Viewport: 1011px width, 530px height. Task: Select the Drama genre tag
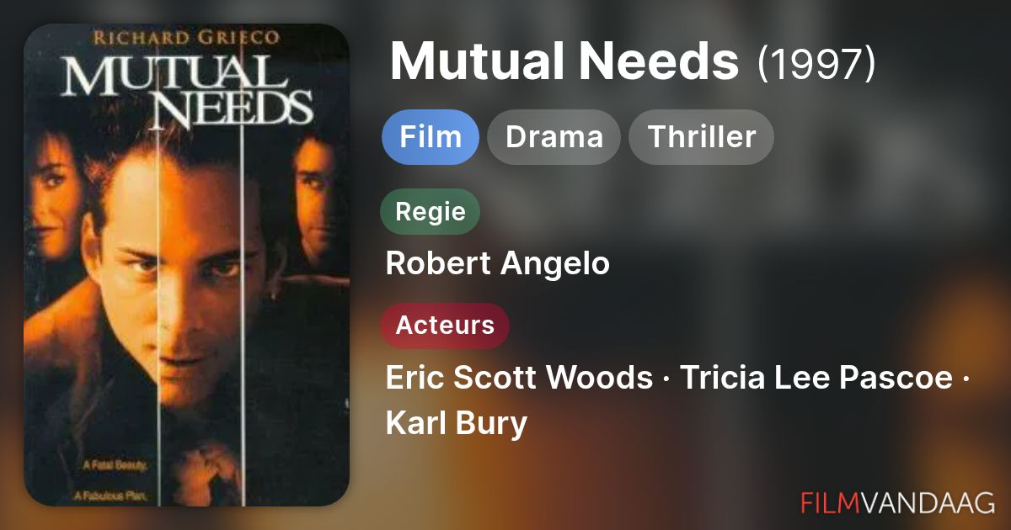pyautogui.click(x=554, y=136)
